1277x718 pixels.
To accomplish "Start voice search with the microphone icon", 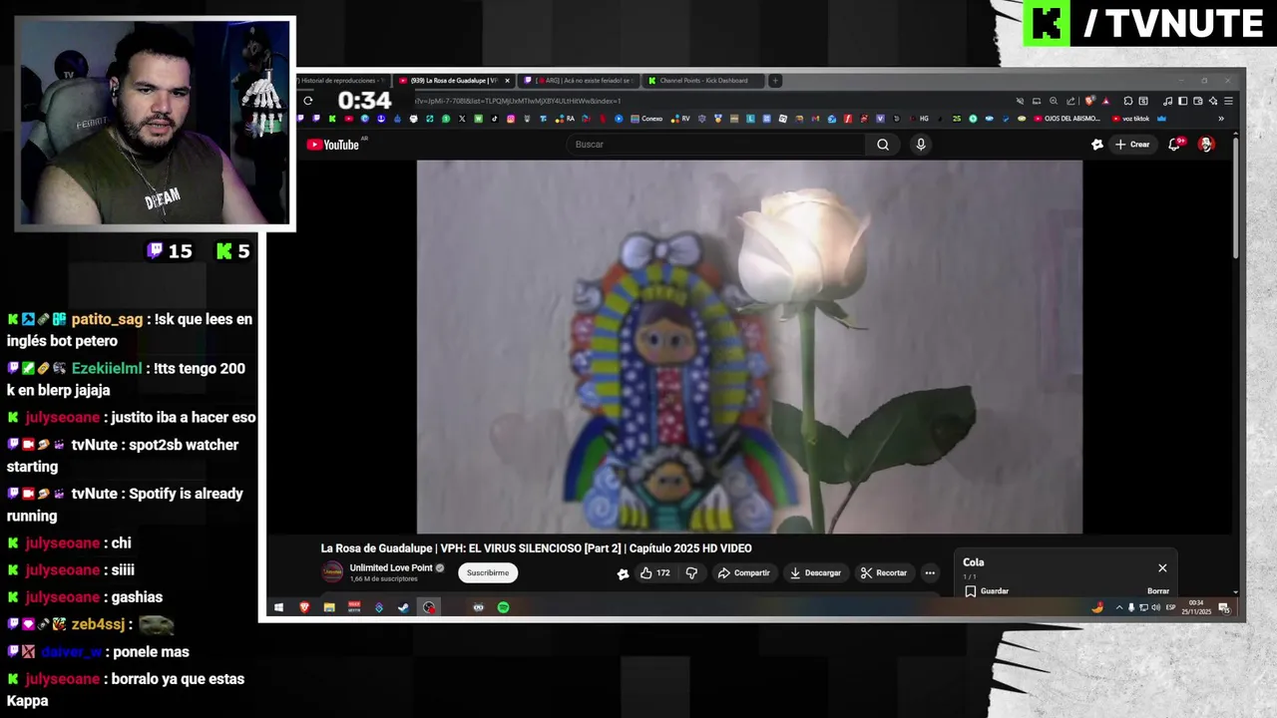I will click(921, 145).
